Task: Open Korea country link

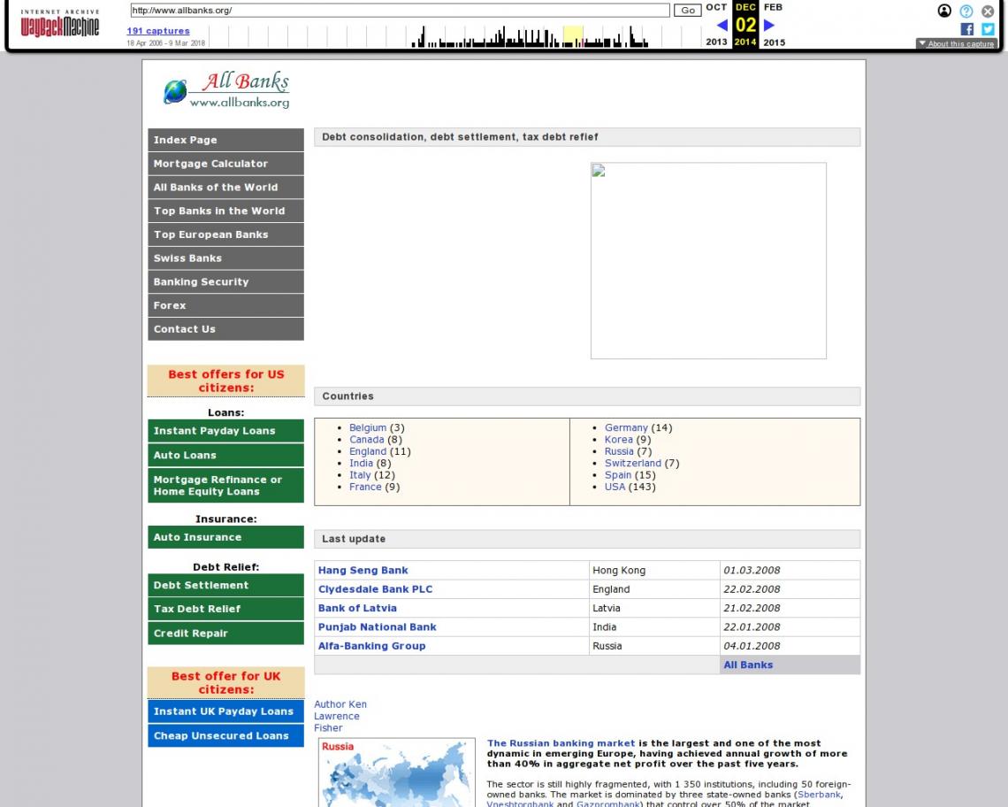Action: click(x=618, y=440)
